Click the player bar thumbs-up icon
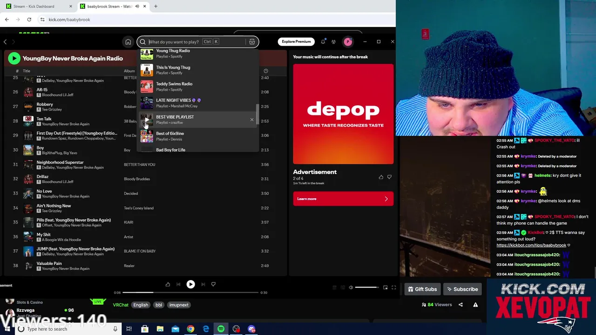Screen dimensions: 596x335 click(x=168, y=284)
